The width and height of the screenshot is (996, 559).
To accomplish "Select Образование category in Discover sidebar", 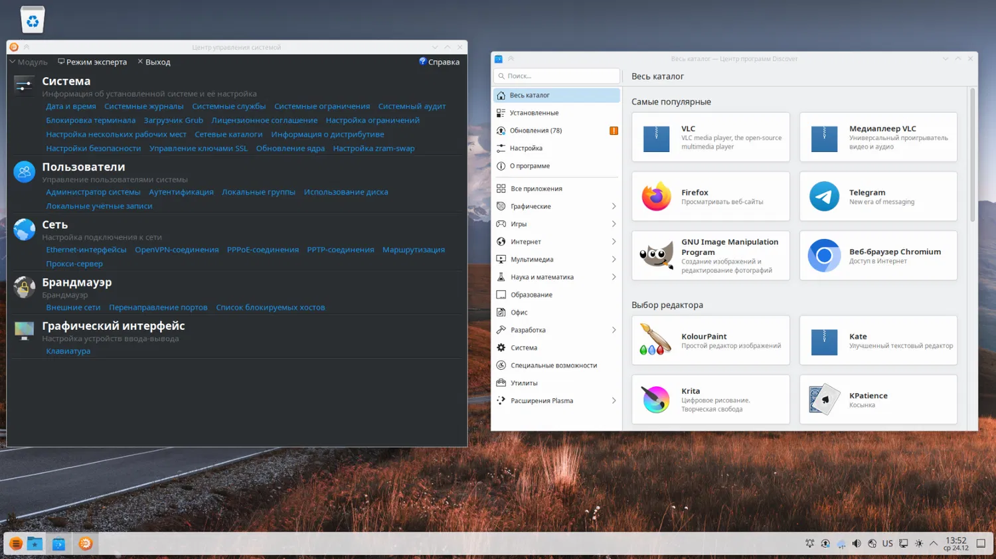I will coord(556,295).
